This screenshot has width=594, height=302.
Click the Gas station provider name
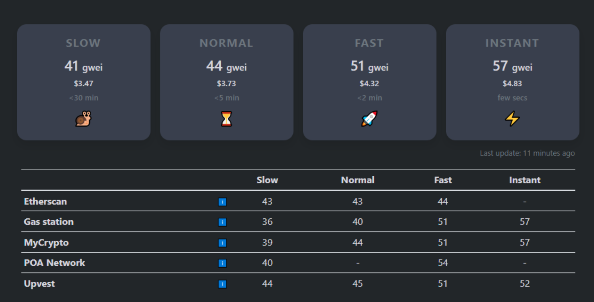(x=49, y=222)
